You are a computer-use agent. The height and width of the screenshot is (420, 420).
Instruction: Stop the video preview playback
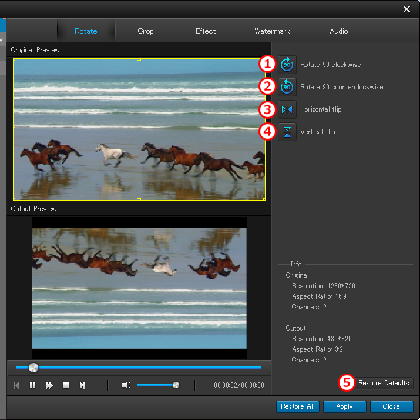pyautogui.click(x=66, y=385)
